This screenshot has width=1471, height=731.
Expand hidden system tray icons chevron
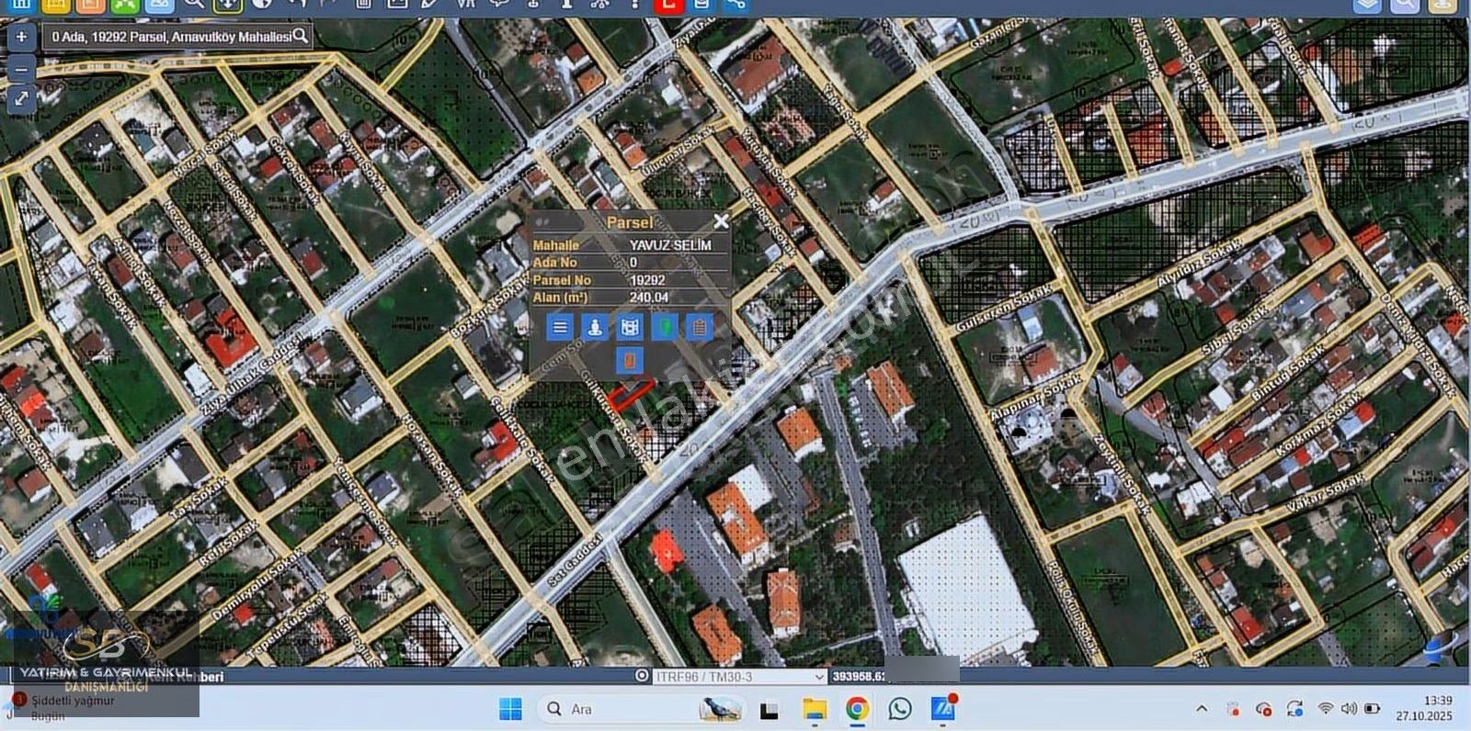(1202, 709)
